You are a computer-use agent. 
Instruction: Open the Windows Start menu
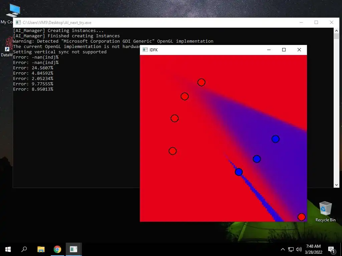(8, 249)
